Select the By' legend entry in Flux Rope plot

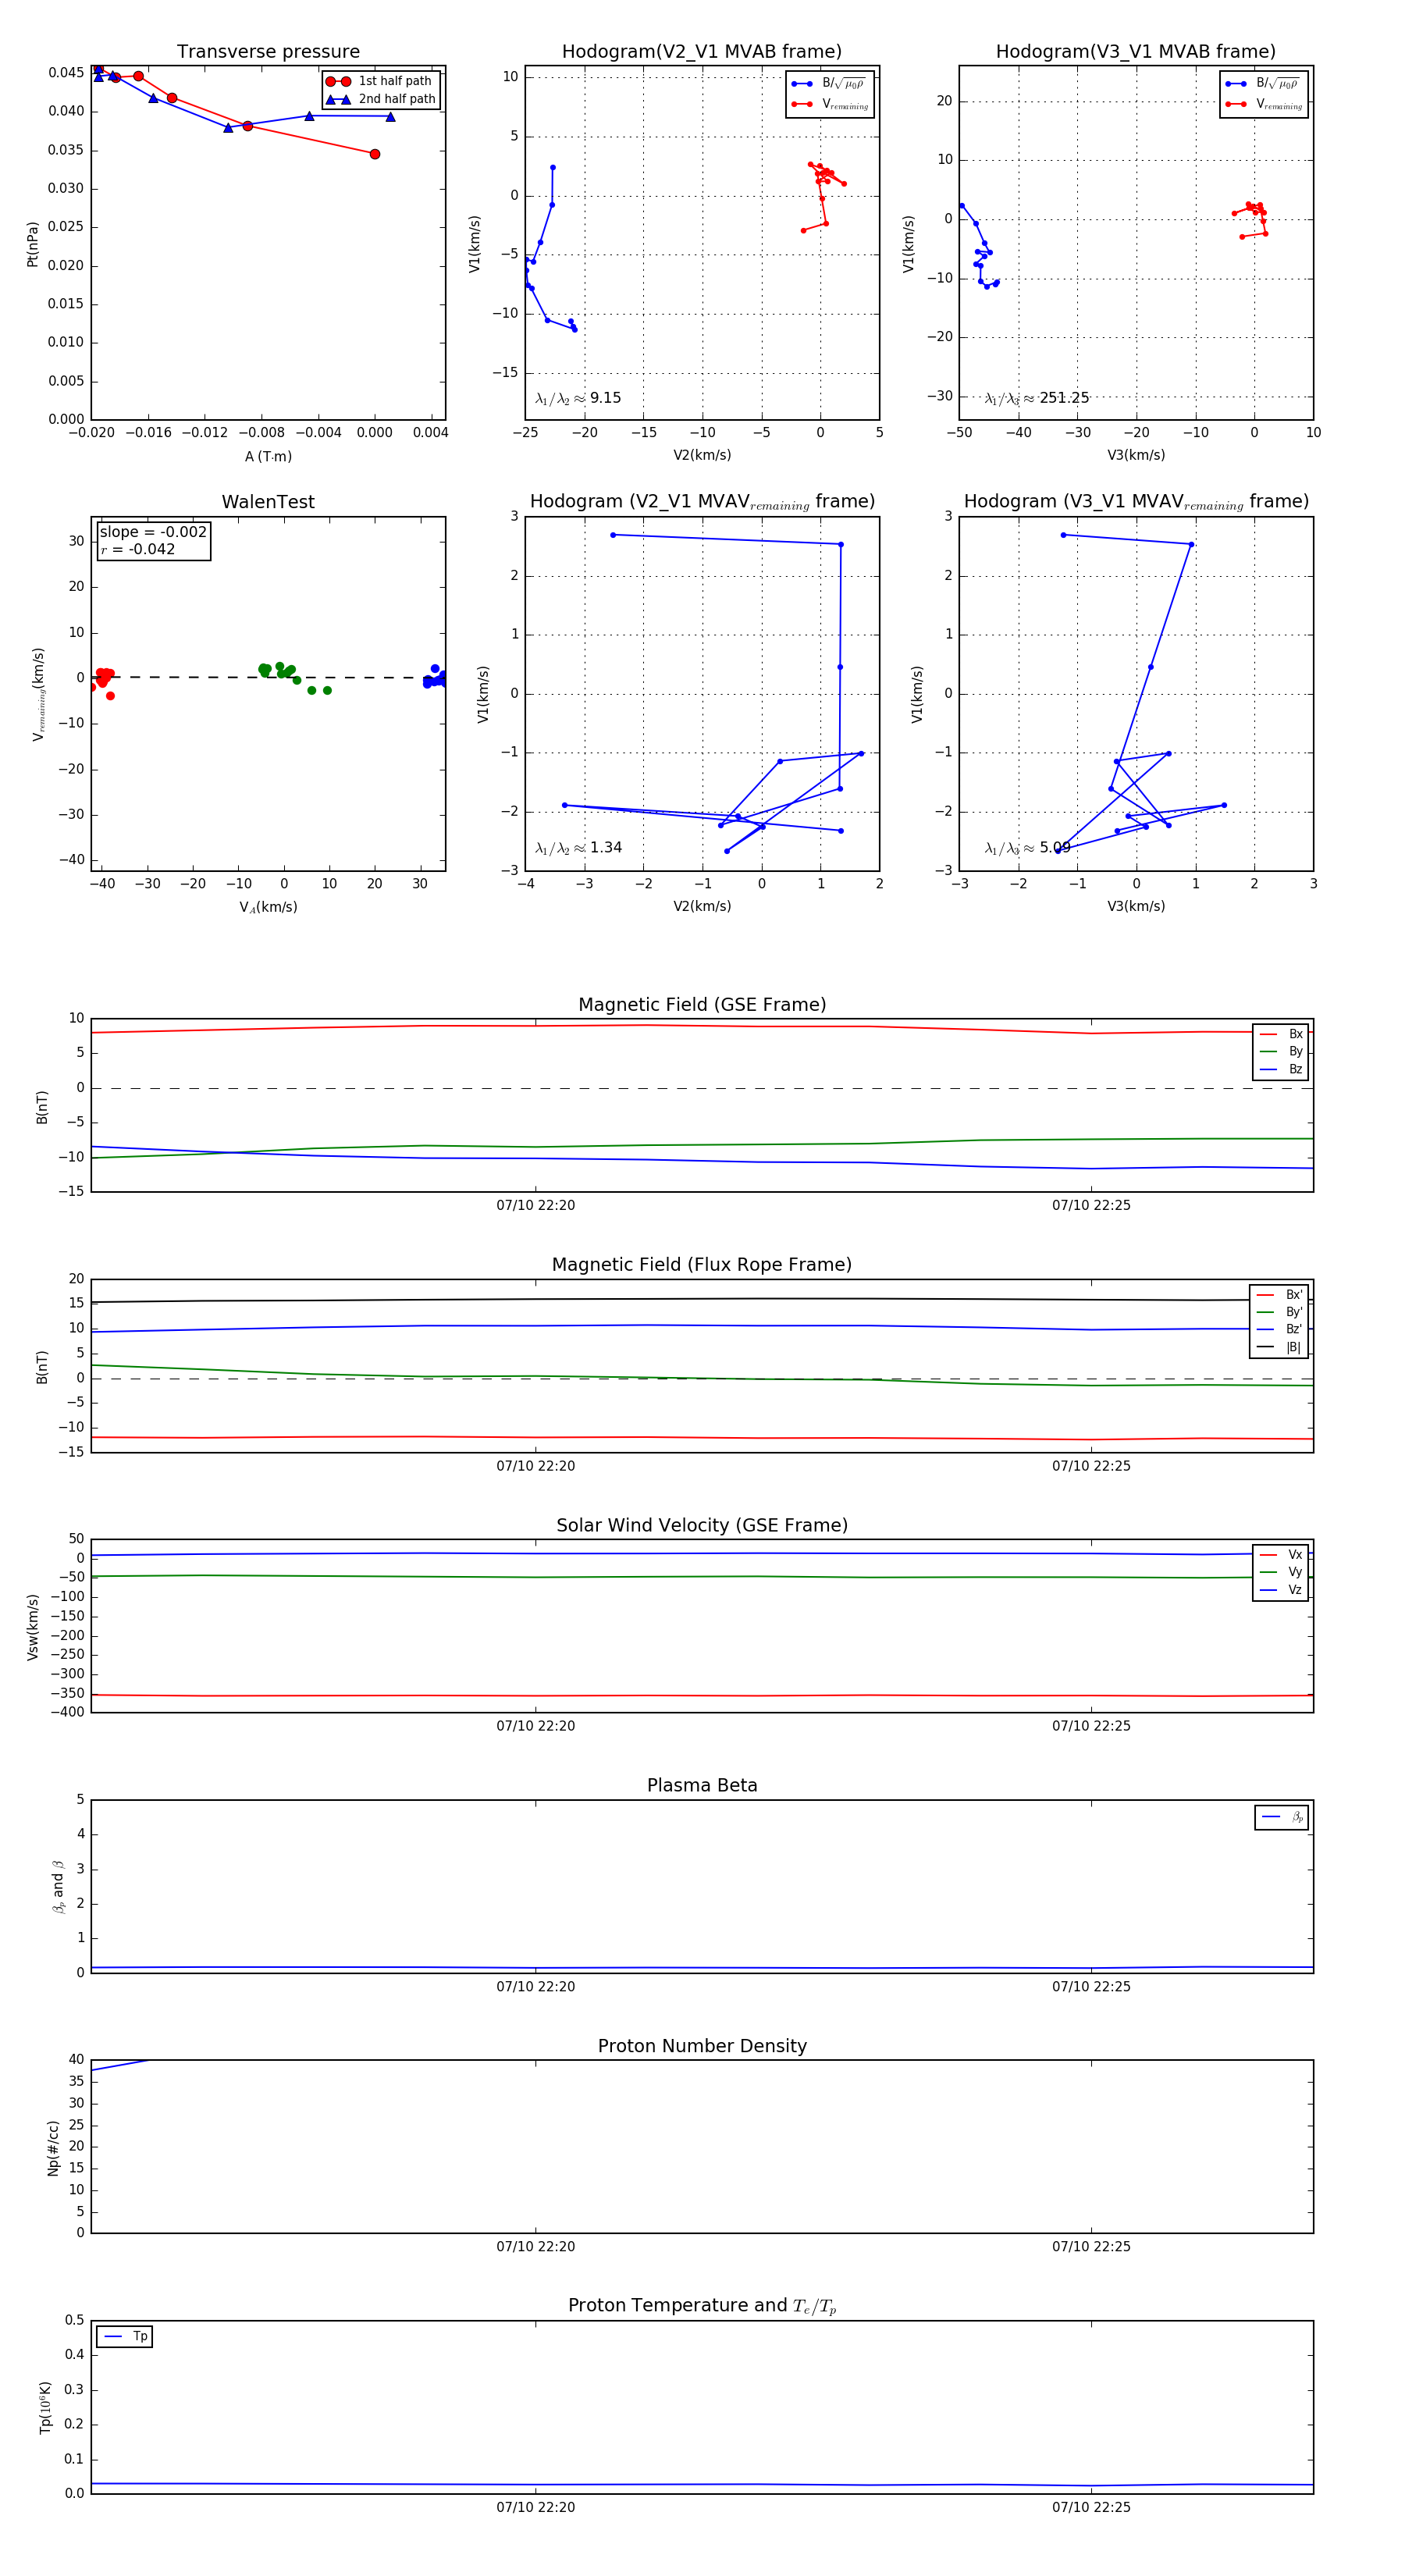(1279, 1312)
